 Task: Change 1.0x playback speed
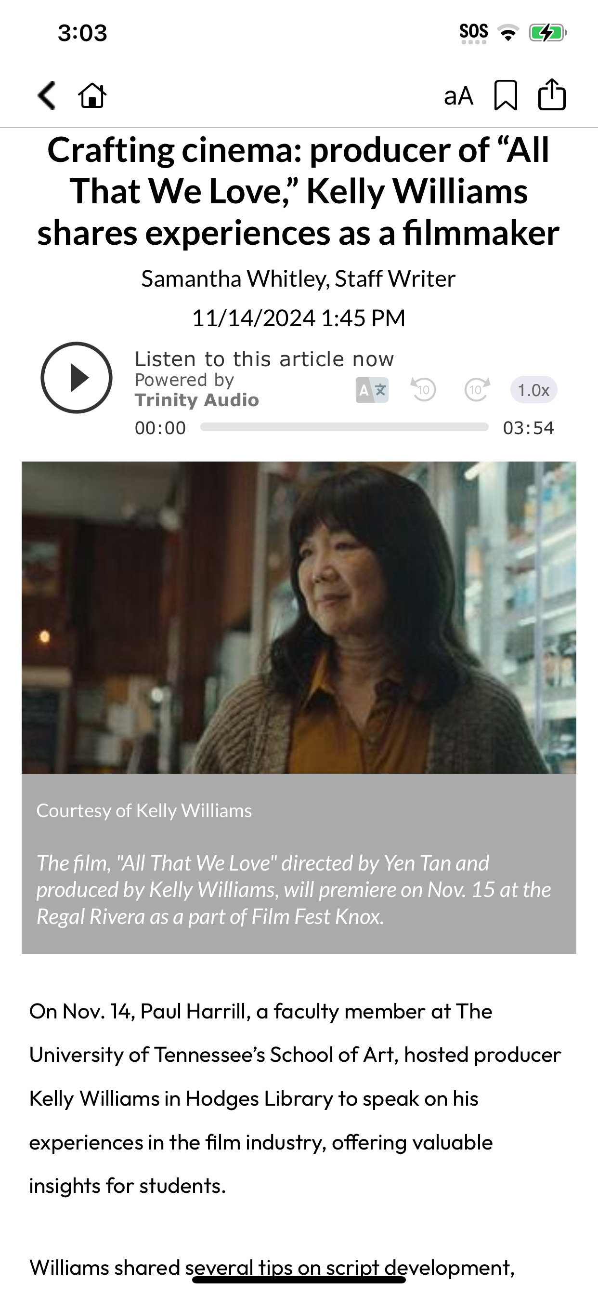click(x=533, y=390)
